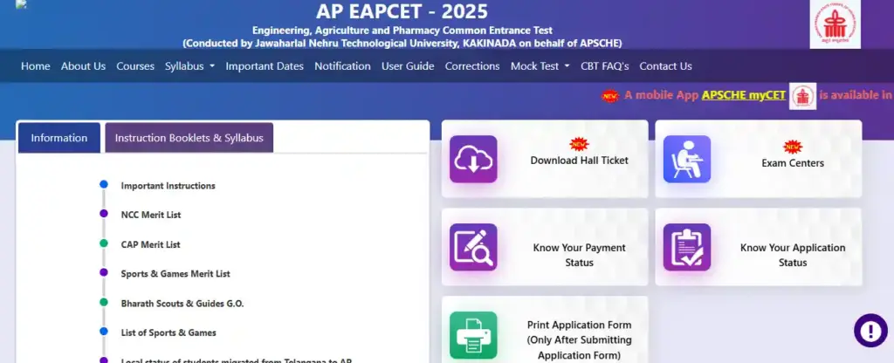Open the CAP Merit List link
Viewport: 894px width, 363px height.
click(150, 244)
